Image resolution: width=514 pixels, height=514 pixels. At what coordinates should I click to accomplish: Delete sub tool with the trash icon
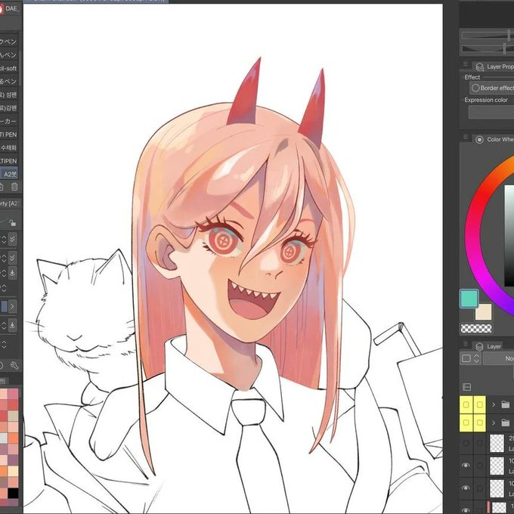click(14, 187)
